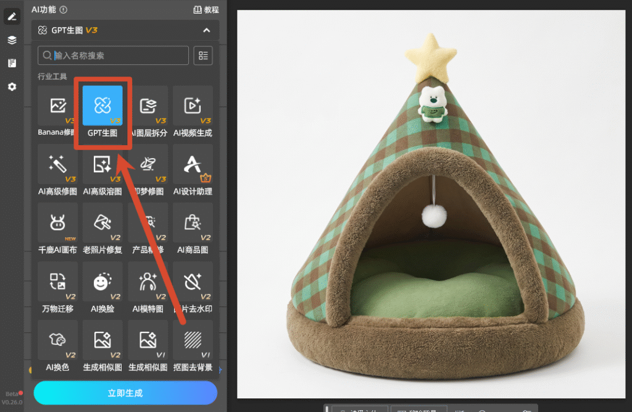
Task: Open the layers icon in the left sidebar
Action: [12, 40]
